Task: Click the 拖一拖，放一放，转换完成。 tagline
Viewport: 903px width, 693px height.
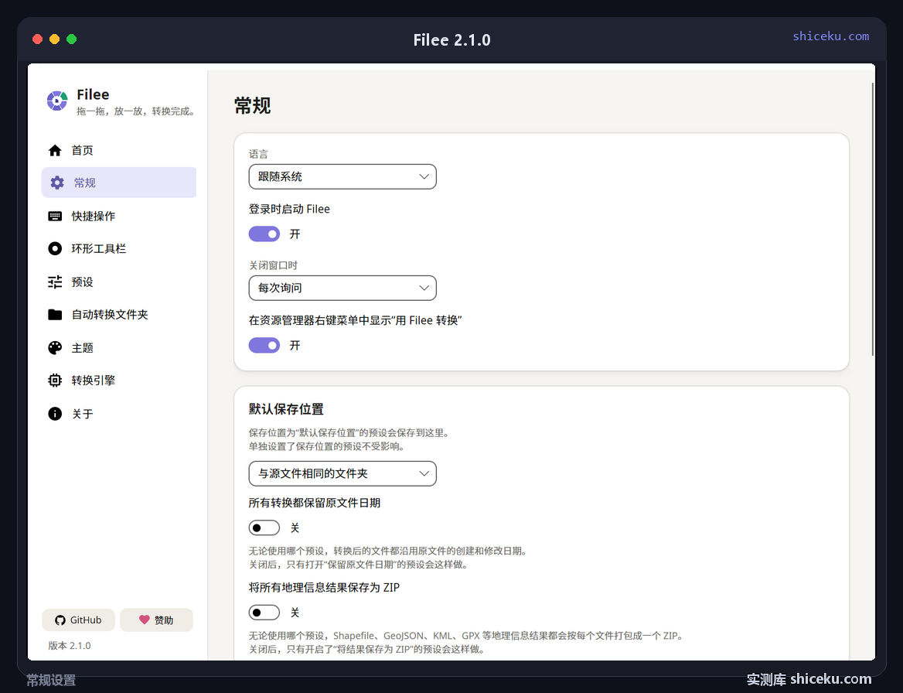Action: coord(137,111)
